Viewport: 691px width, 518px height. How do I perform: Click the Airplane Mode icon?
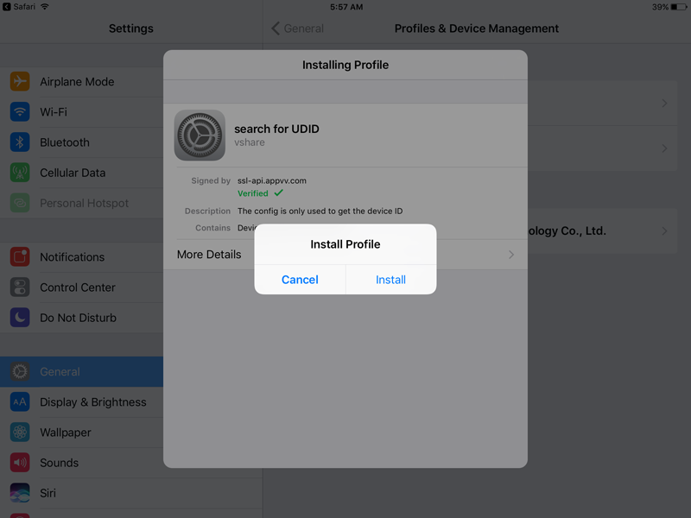tap(20, 81)
